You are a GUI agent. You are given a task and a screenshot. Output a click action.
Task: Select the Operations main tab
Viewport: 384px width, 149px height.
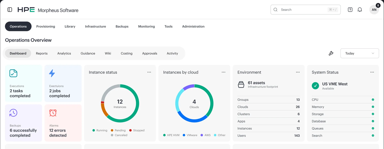point(18,26)
